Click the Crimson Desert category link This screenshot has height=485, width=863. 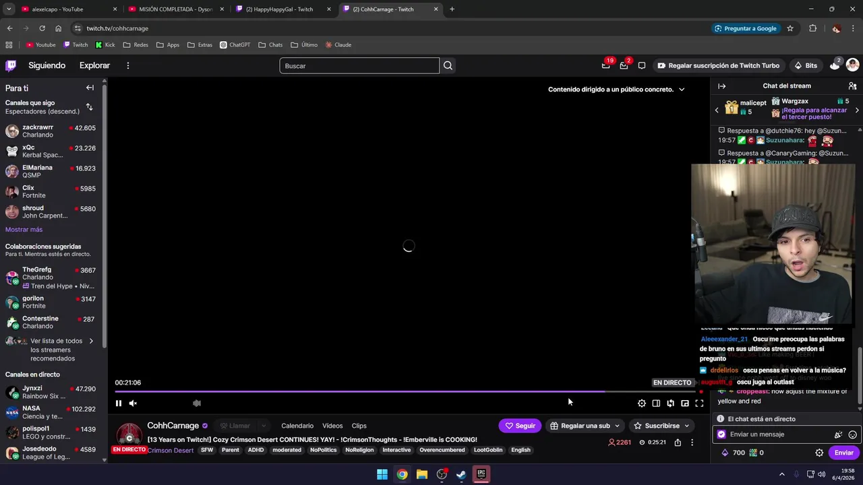coord(171,451)
